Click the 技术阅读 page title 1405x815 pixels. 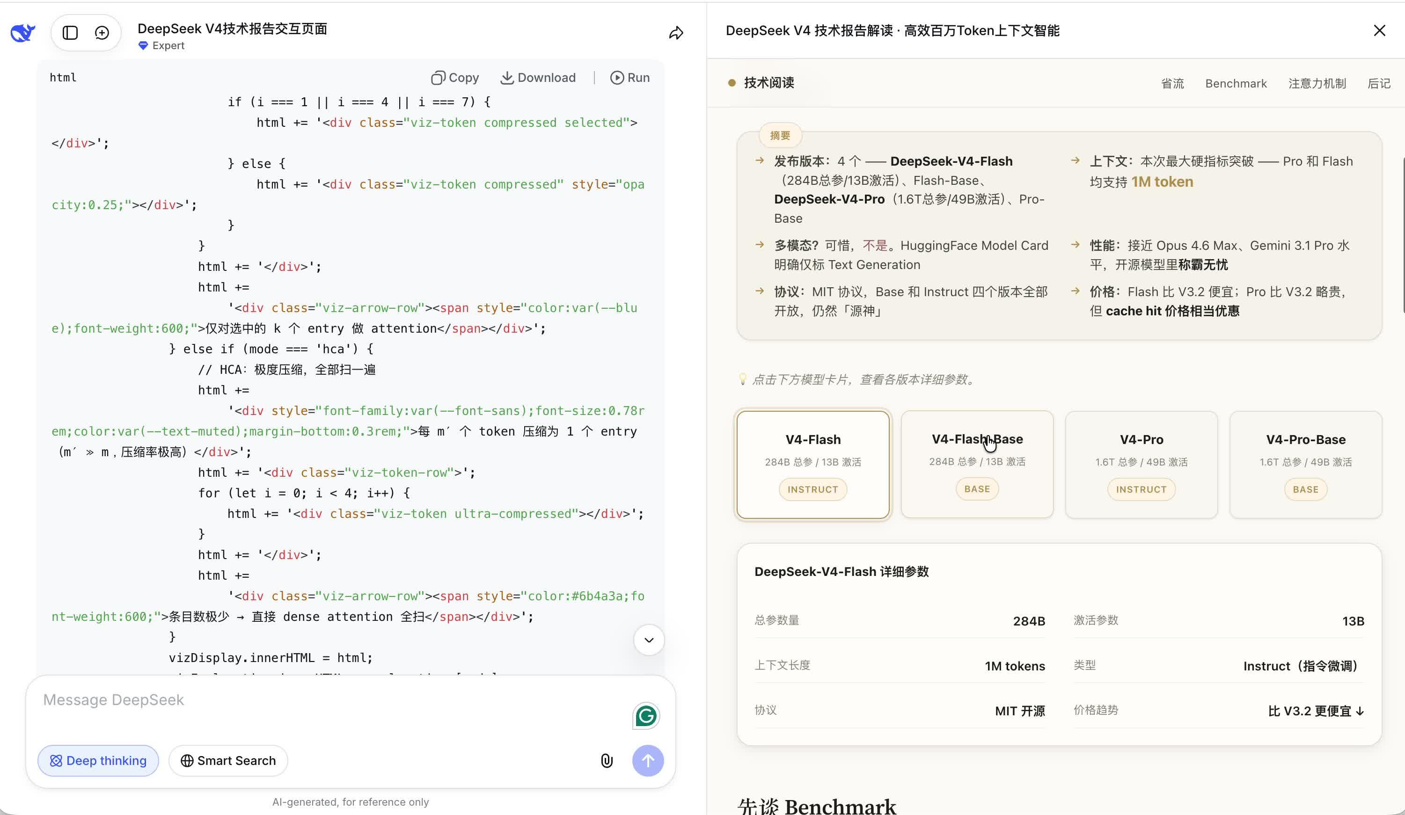point(769,83)
